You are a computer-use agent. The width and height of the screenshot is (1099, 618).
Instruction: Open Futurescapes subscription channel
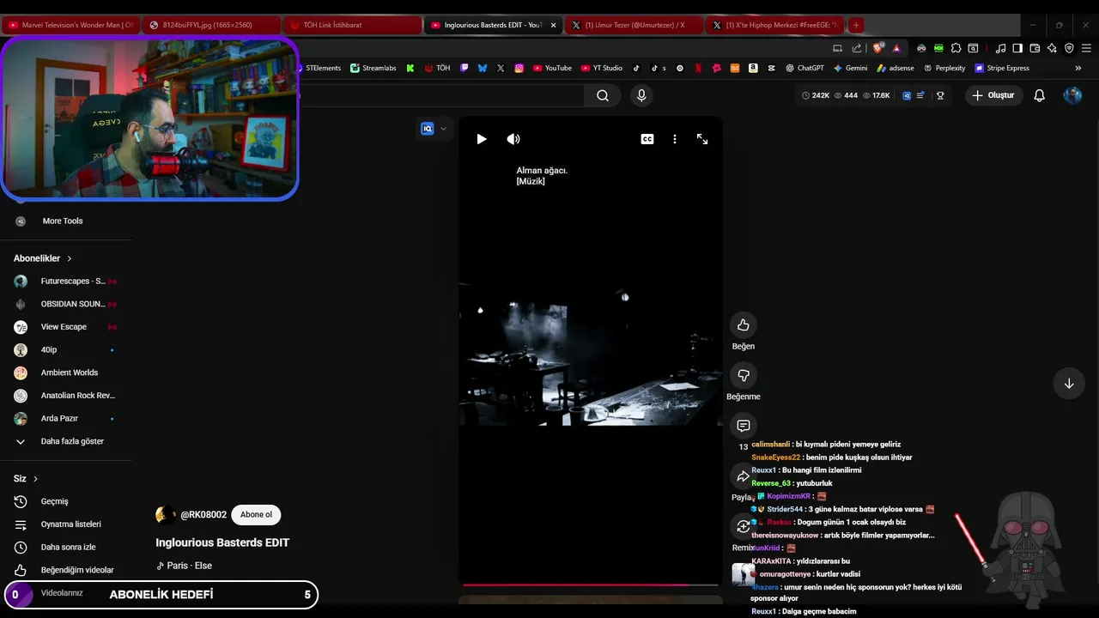(x=66, y=282)
